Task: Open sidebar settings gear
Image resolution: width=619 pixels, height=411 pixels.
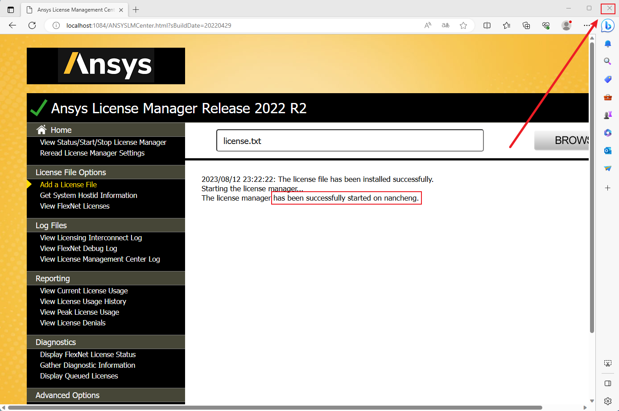Action: [x=607, y=401]
